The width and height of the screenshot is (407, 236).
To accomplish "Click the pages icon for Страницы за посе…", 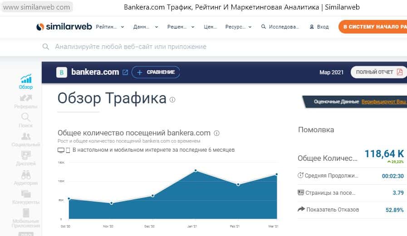I will pyautogui.click(x=300, y=193).
